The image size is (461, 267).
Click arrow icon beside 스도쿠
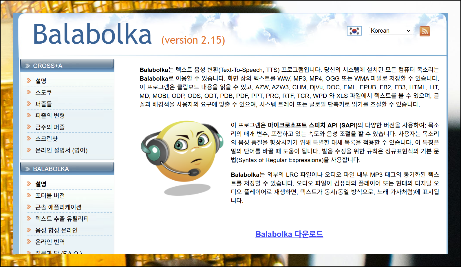(x=29, y=92)
